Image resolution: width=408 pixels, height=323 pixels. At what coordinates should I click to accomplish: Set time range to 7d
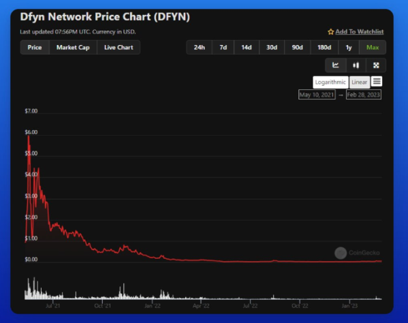[223, 48]
